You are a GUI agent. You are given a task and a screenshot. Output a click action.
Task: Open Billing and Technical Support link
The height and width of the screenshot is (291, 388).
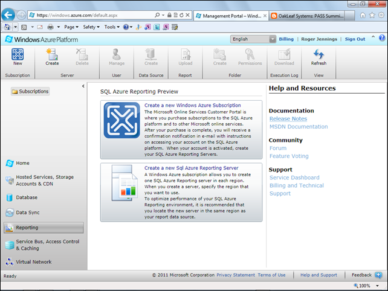[x=297, y=190]
